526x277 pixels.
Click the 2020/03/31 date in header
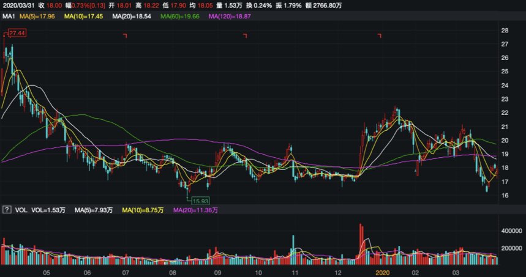coord(18,6)
